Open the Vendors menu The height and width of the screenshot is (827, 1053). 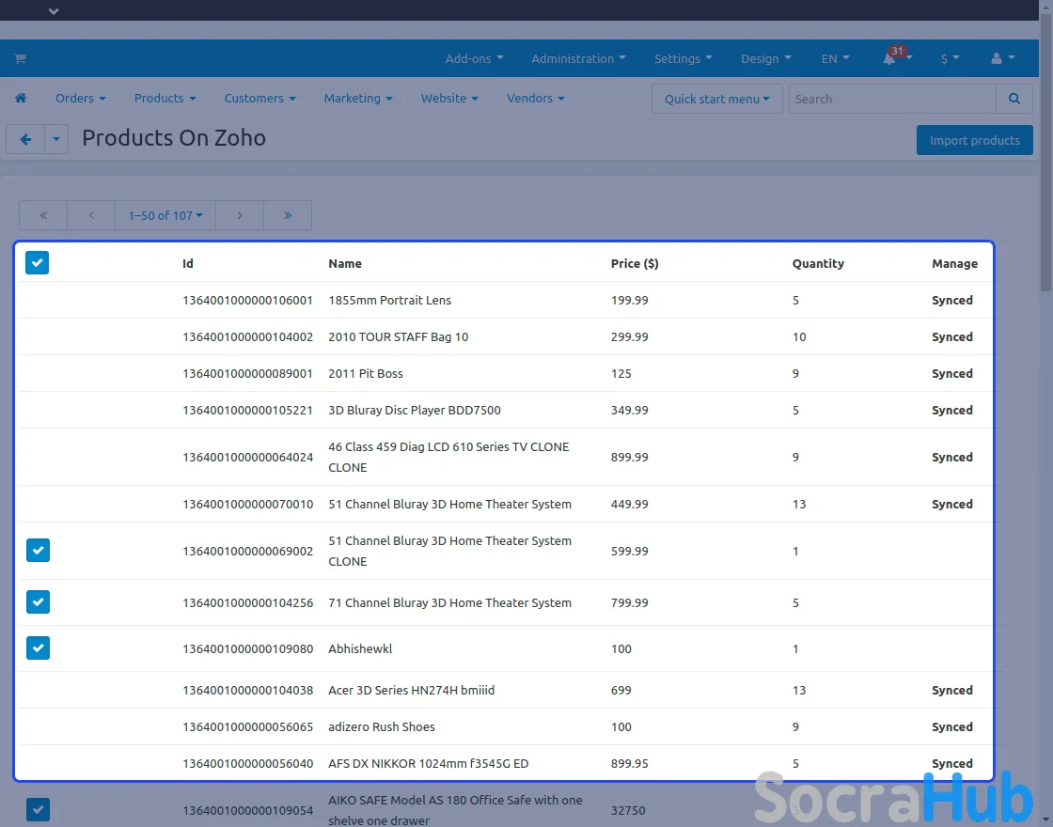(535, 98)
